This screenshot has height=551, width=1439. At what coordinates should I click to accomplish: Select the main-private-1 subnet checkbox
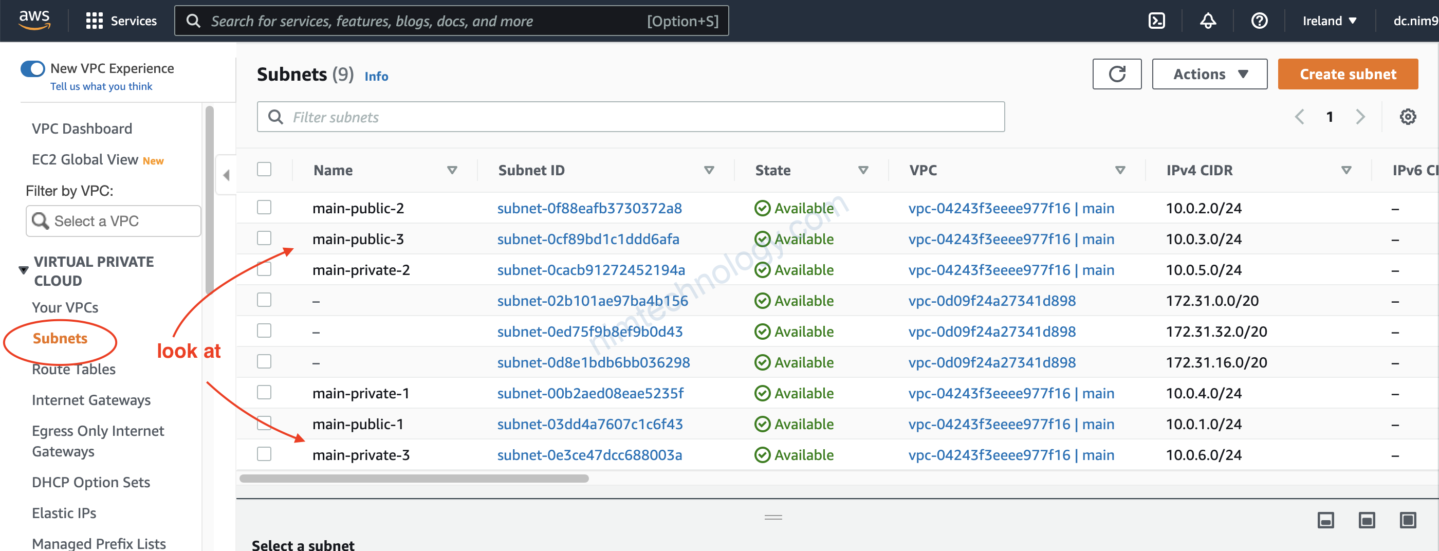[264, 392]
